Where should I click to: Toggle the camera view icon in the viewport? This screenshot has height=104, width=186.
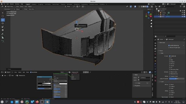[151, 26]
